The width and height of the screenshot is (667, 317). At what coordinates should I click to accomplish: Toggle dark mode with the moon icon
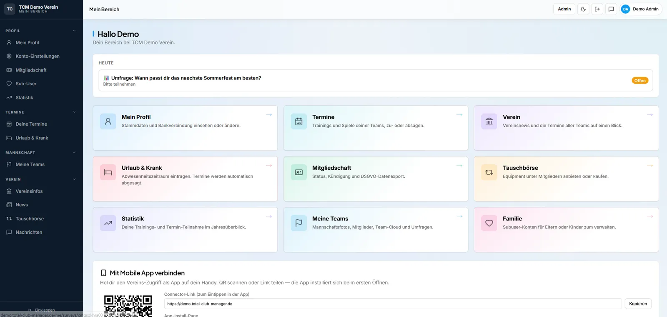[583, 9]
